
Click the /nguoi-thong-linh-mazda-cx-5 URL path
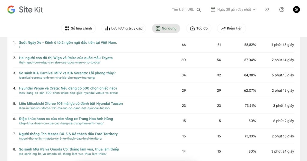point(61,139)
